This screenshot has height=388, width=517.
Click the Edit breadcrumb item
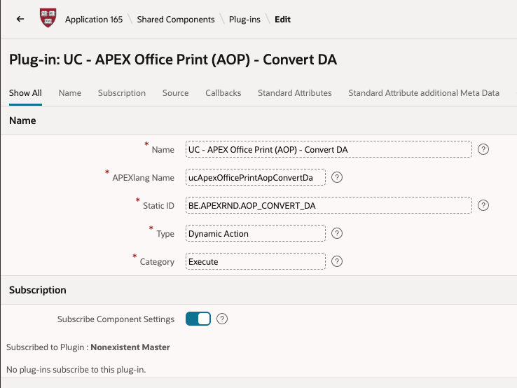[x=282, y=20]
